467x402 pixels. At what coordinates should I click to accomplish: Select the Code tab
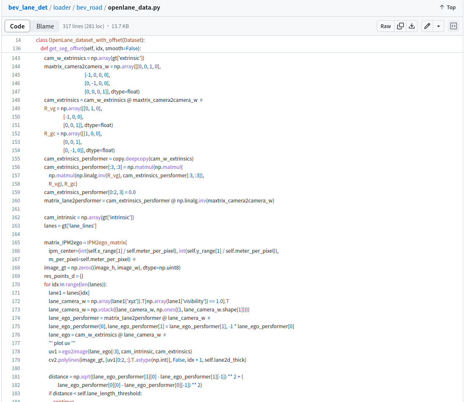(17, 26)
